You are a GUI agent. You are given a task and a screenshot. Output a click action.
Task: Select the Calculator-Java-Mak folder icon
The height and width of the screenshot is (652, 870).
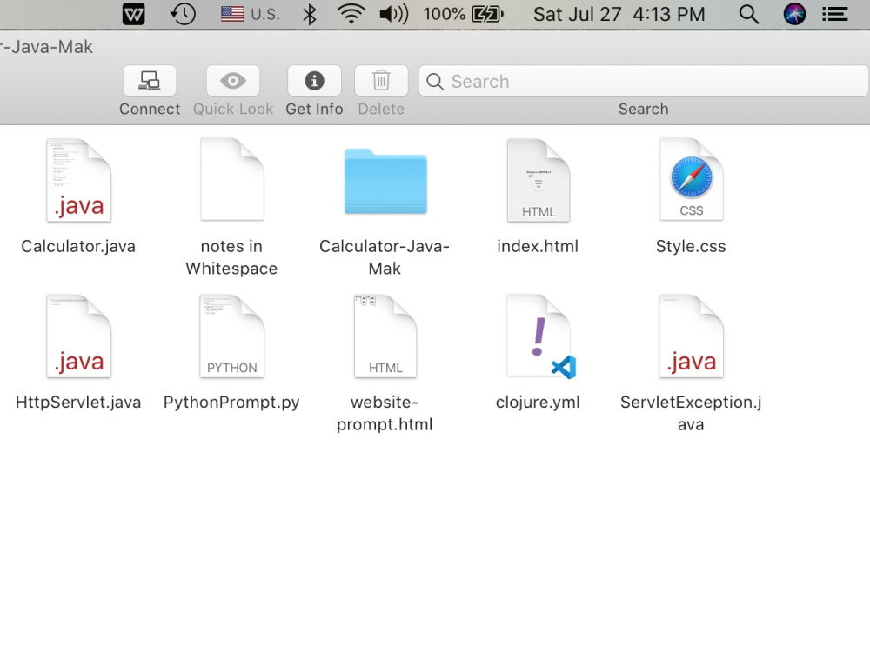(385, 181)
